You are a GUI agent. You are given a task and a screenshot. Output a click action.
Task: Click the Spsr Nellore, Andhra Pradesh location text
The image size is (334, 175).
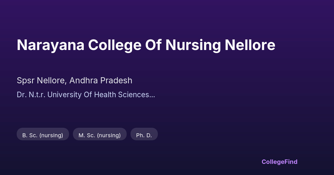pyautogui.click(x=74, y=81)
